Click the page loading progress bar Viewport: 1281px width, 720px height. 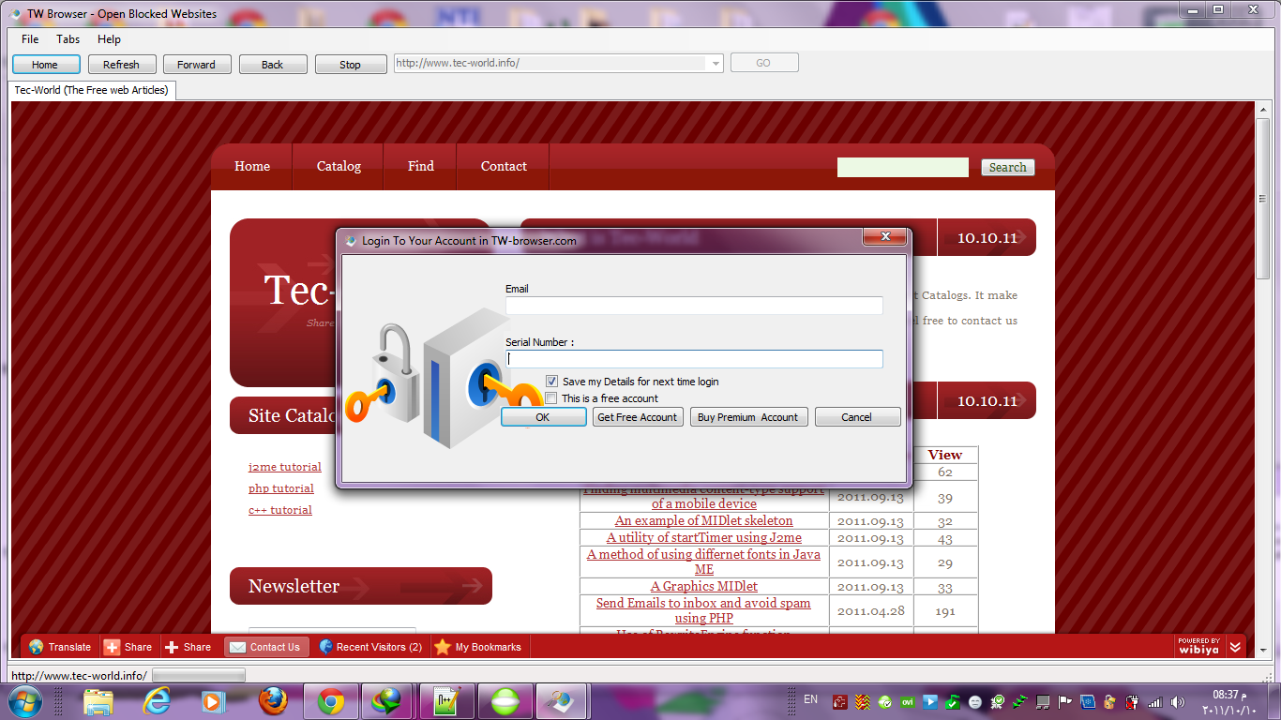coord(199,675)
